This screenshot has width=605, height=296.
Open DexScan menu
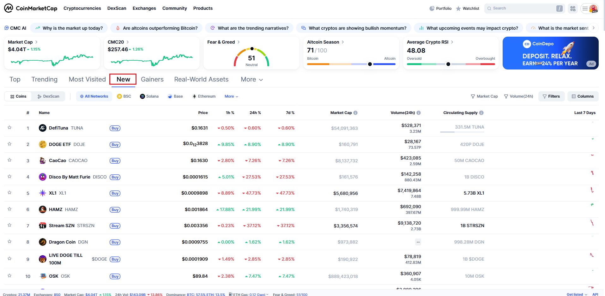pos(117,8)
